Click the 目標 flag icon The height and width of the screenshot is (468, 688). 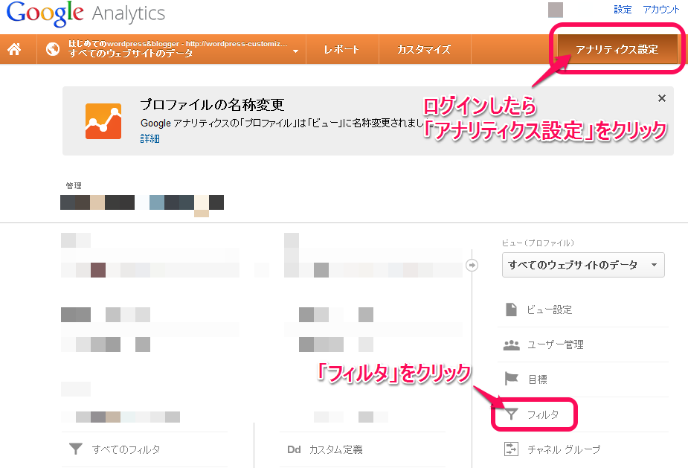tap(511, 379)
